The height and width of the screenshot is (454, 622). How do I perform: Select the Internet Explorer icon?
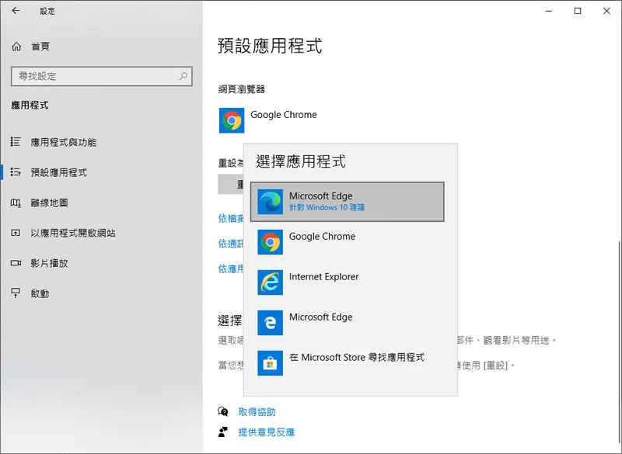pyautogui.click(x=270, y=282)
